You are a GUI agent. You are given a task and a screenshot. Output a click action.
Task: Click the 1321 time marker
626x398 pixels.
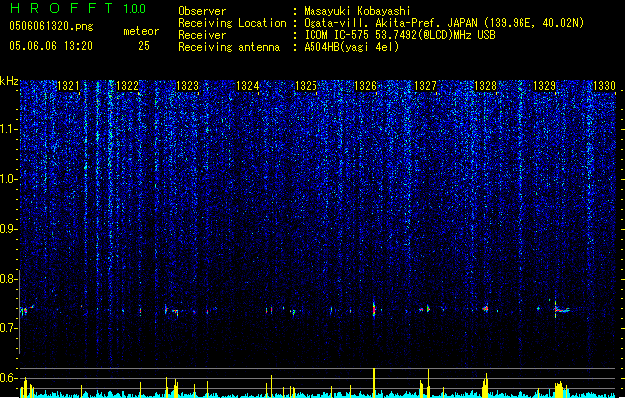(69, 86)
